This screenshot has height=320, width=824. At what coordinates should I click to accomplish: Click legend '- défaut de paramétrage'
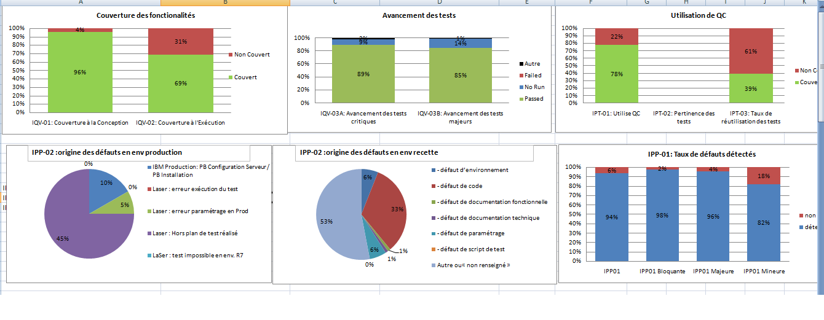(x=468, y=233)
